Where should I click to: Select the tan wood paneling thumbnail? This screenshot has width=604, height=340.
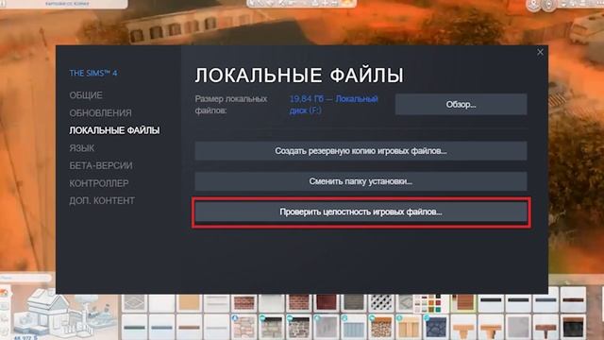pos(409,327)
